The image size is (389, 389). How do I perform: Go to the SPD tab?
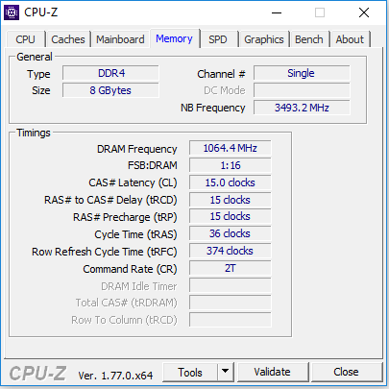(x=218, y=39)
